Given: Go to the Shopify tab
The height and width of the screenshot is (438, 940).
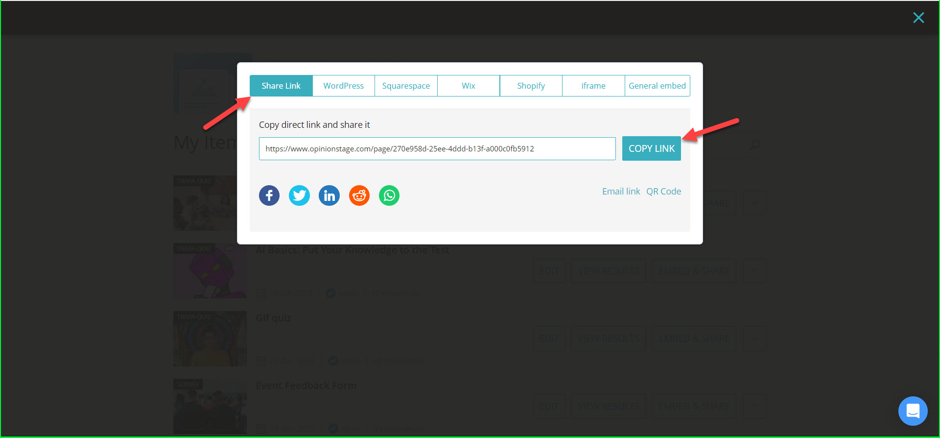Looking at the screenshot, I should (x=531, y=86).
